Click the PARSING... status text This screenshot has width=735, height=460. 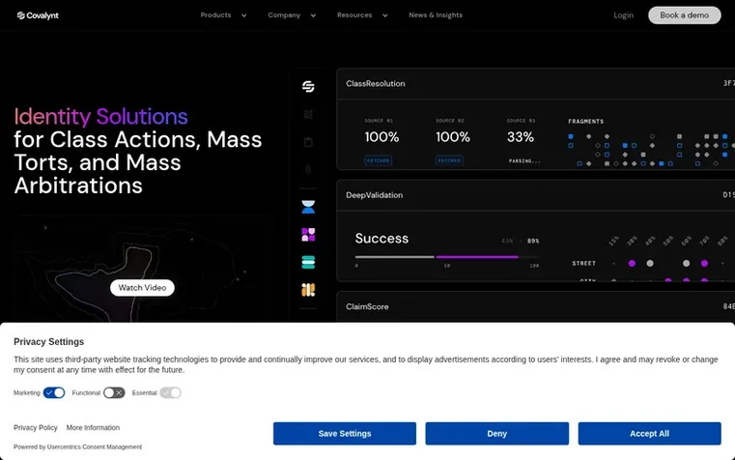click(x=524, y=160)
